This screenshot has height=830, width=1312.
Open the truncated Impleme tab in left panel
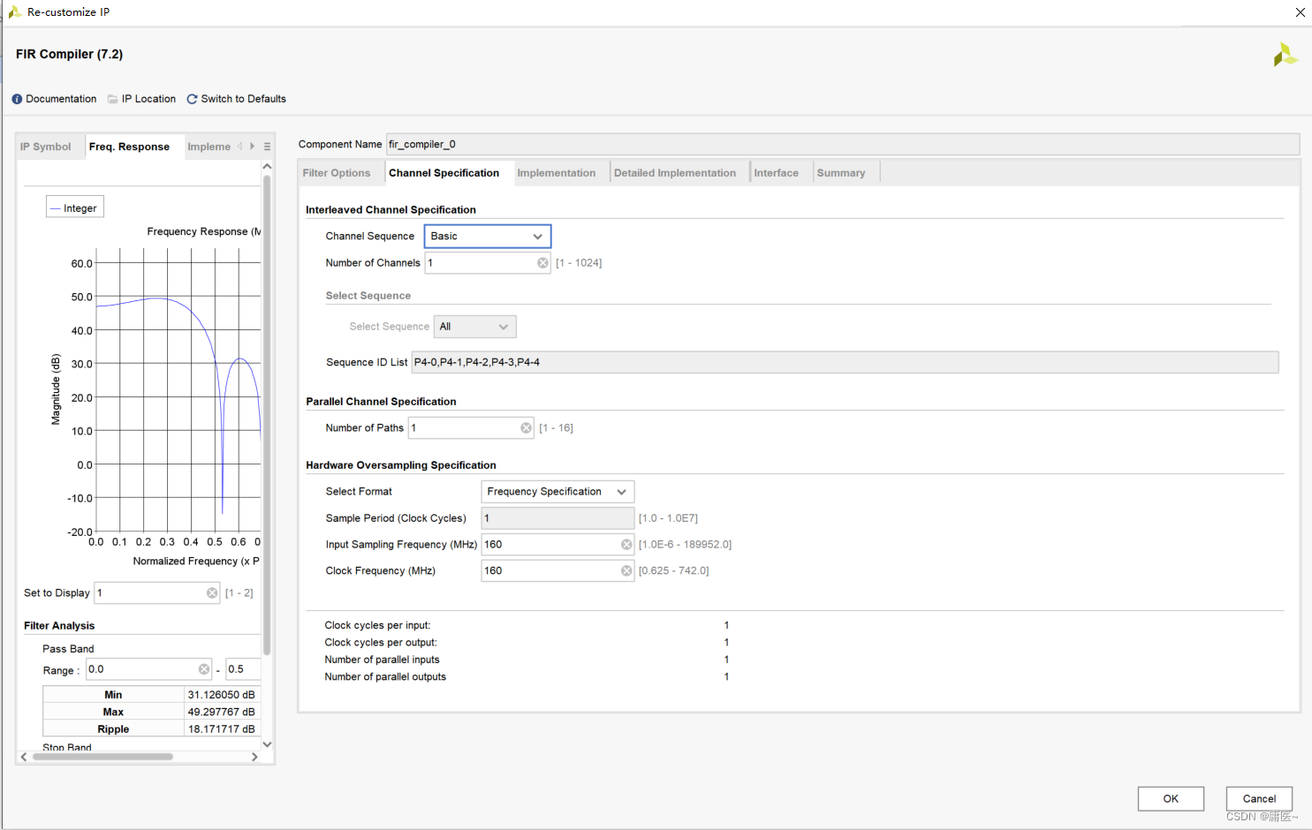point(209,147)
